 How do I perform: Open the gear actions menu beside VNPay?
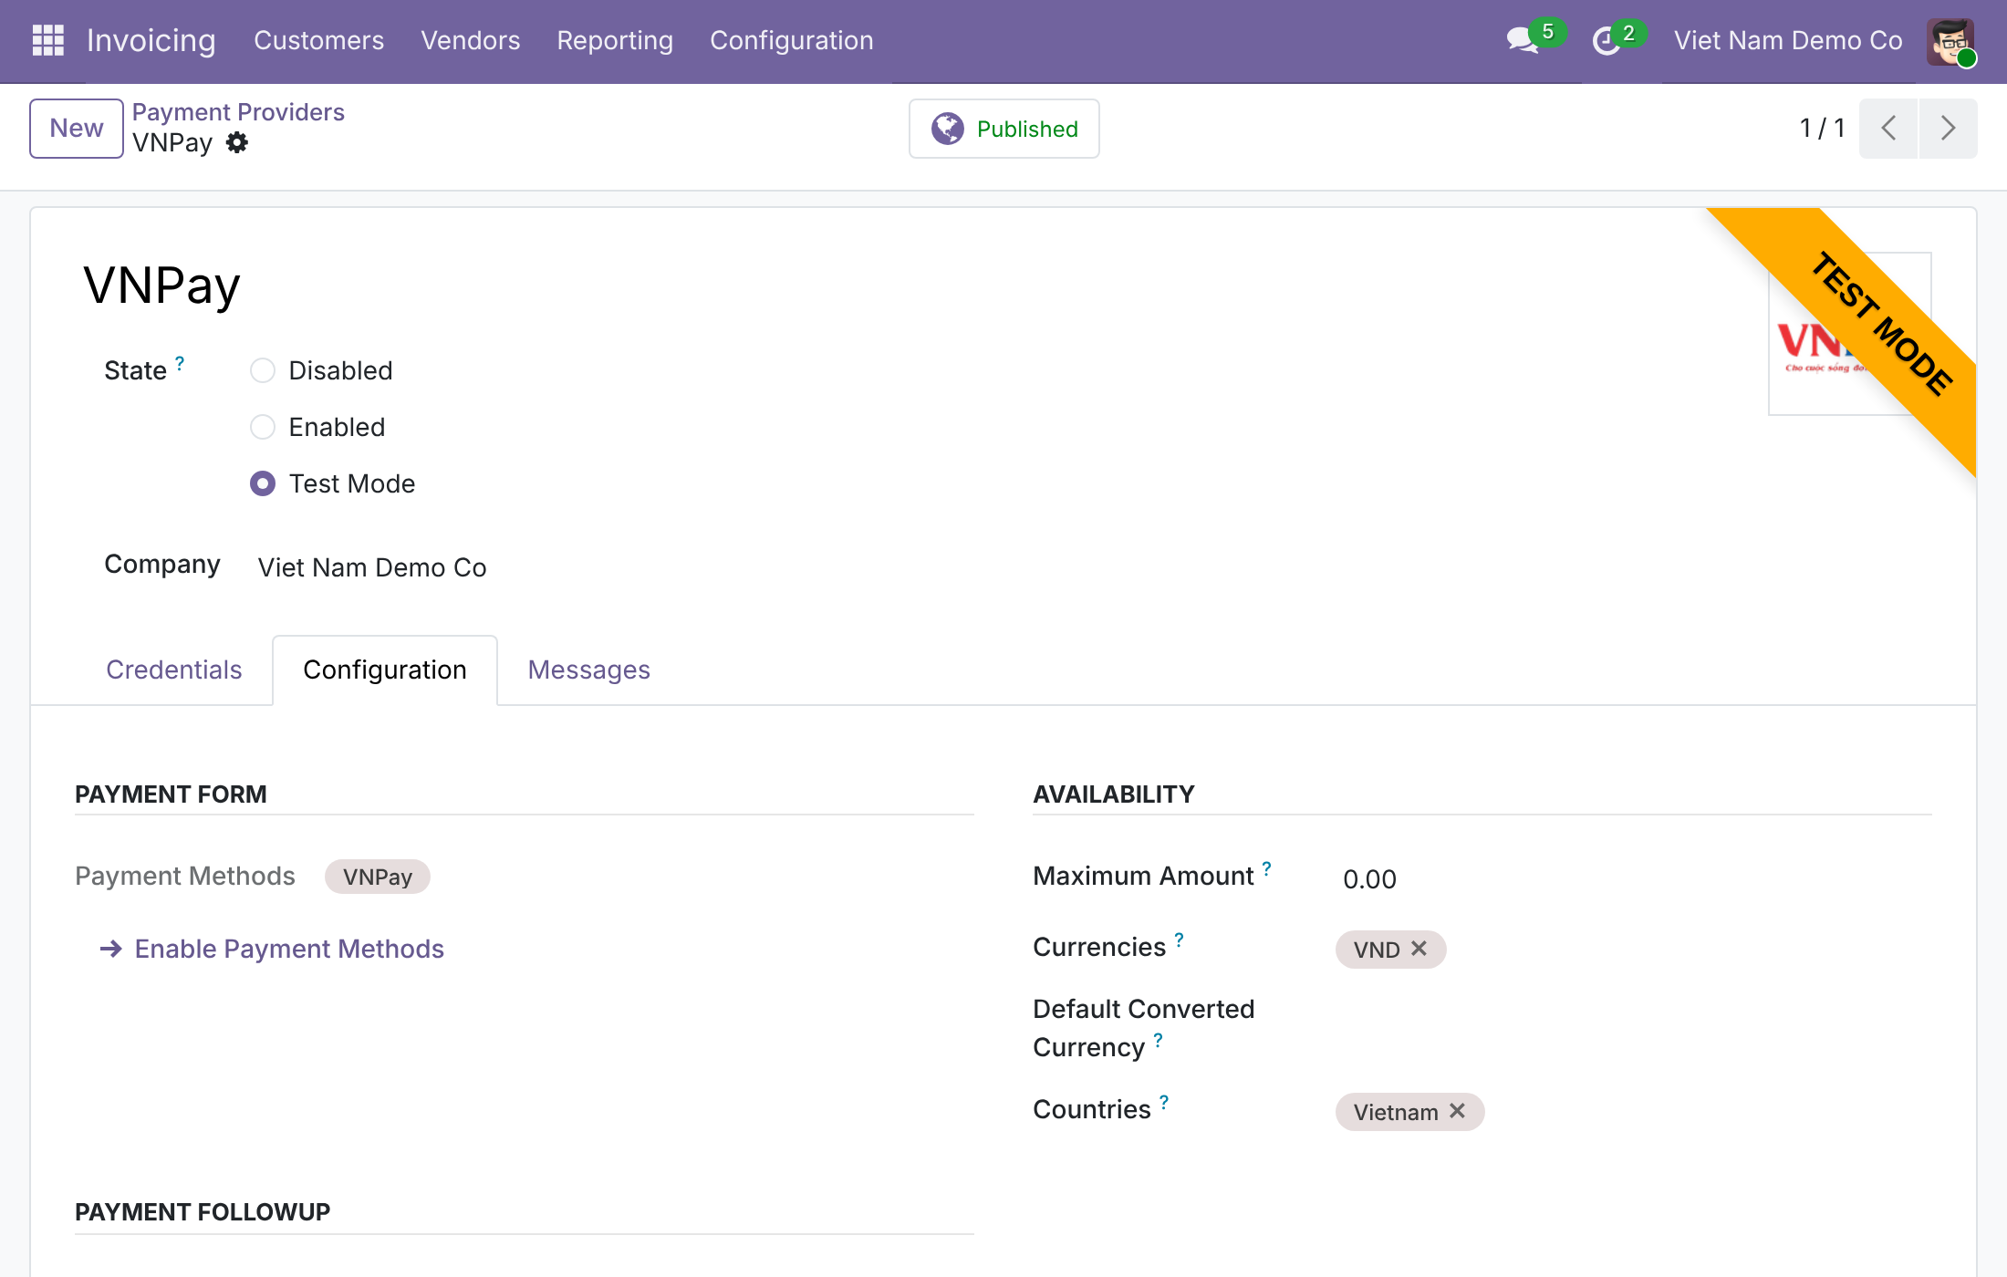click(x=237, y=142)
